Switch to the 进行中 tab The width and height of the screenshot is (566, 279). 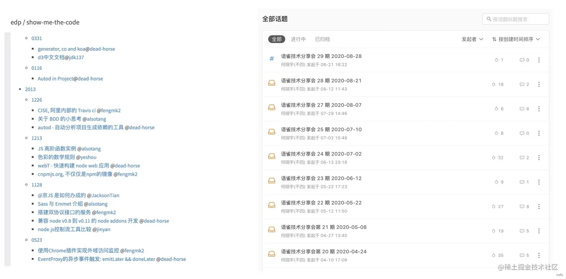[x=298, y=39]
